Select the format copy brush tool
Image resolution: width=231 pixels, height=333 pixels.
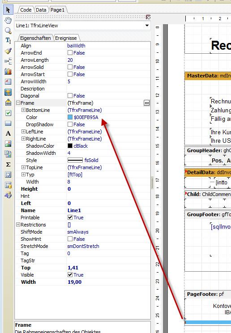click(x=8, y=51)
